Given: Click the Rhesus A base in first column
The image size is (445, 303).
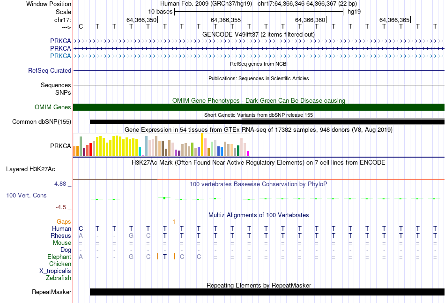Looking at the screenshot, I should click(x=81, y=235).
